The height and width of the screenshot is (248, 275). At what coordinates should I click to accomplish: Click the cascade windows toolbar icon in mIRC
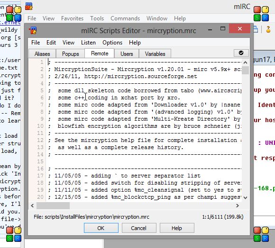tap(256, 29)
